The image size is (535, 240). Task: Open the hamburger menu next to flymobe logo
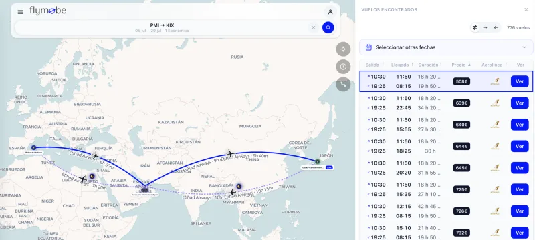(x=21, y=12)
